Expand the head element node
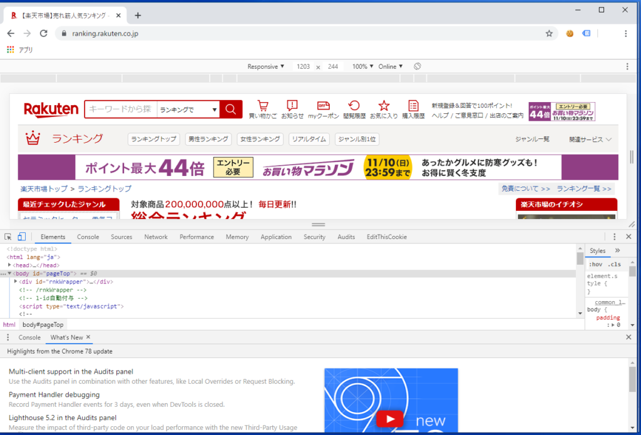Screen dimensions: 641x435 [10, 265]
